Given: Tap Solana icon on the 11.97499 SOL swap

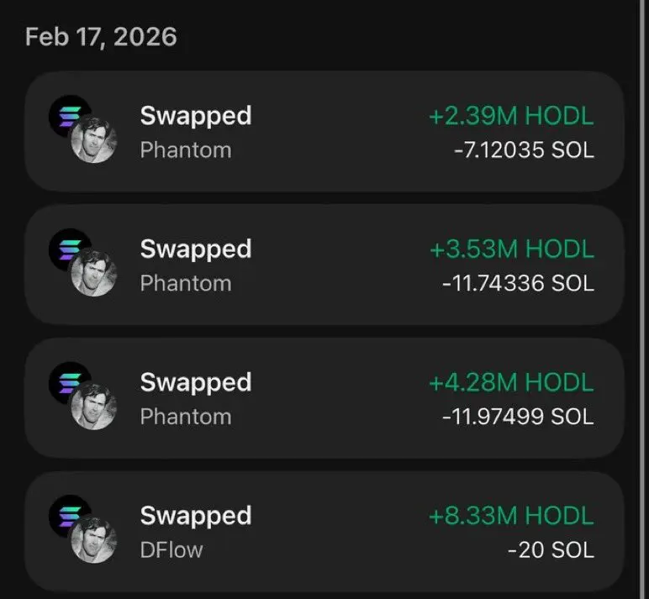Looking at the screenshot, I should pyautogui.click(x=68, y=381).
